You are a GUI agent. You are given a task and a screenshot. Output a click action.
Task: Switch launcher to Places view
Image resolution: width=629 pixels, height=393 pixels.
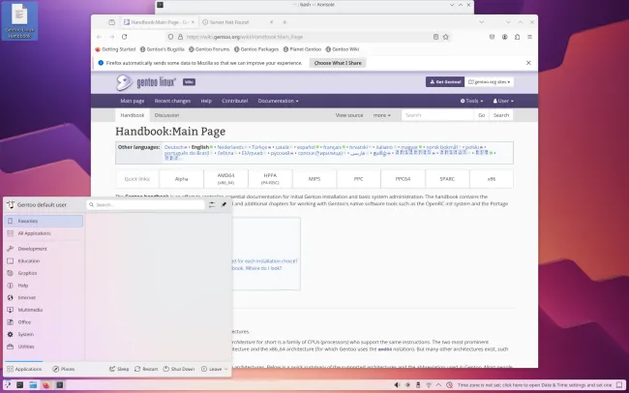pos(63,369)
